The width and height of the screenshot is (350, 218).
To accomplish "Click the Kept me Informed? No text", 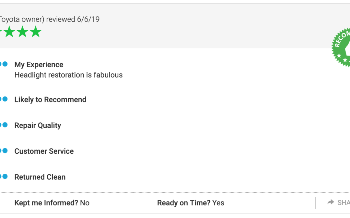I will pyautogui.click(x=52, y=203).
